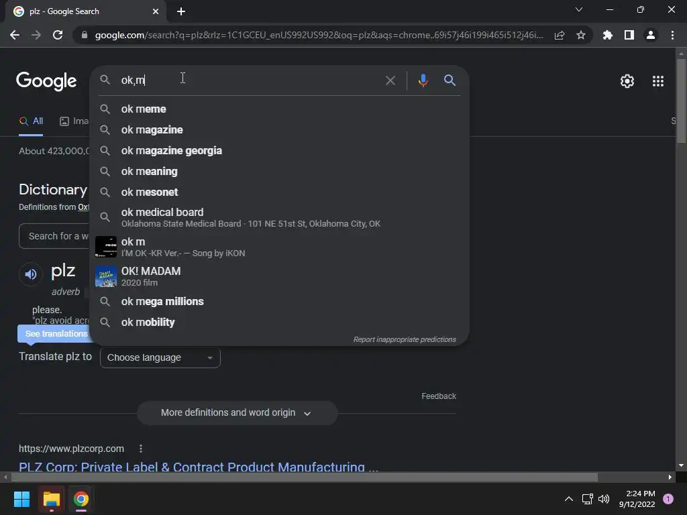This screenshot has height=515, width=687.
Task: Switch to the All results tab
Action: 31,121
